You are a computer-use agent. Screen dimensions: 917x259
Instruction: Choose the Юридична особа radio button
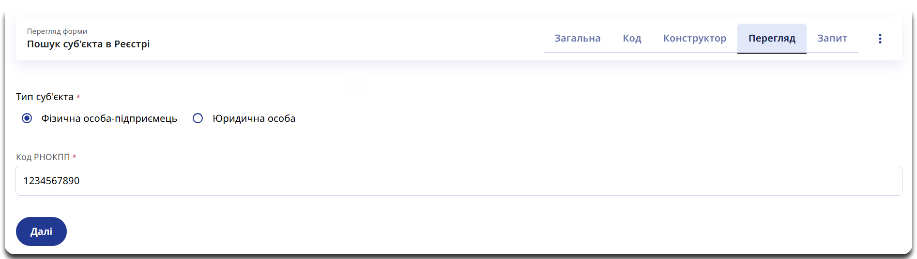[198, 118]
